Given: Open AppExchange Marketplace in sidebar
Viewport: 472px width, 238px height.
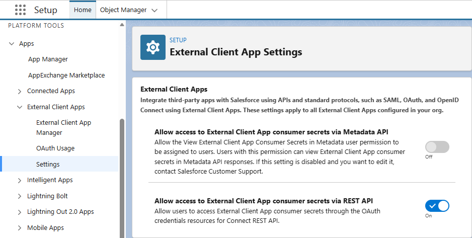Looking at the screenshot, I should (x=66, y=75).
